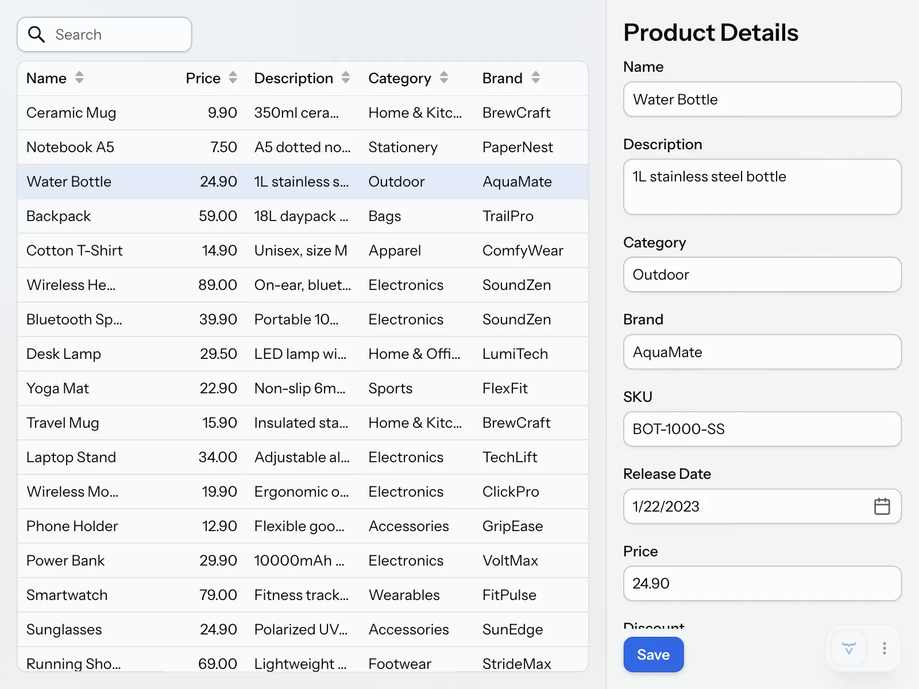Save the product details

pos(654,655)
